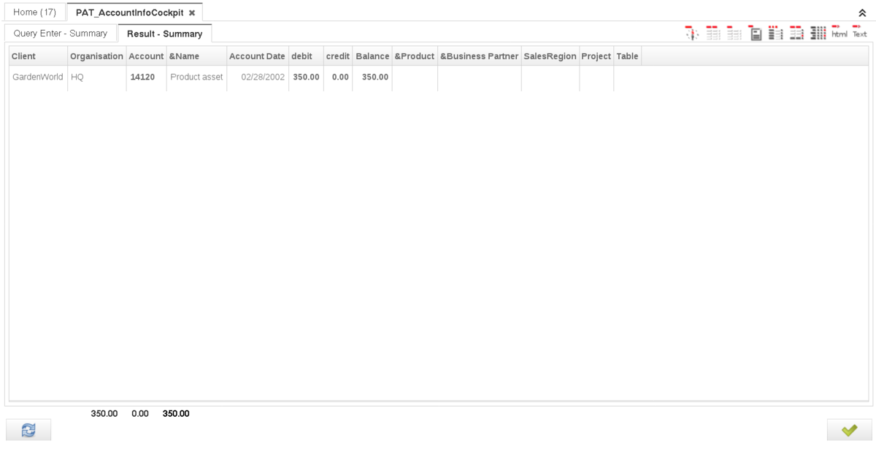Image resolution: width=876 pixels, height=465 pixels.
Task: Click the clock-shaped first toolbar icon
Action: point(691,33)
